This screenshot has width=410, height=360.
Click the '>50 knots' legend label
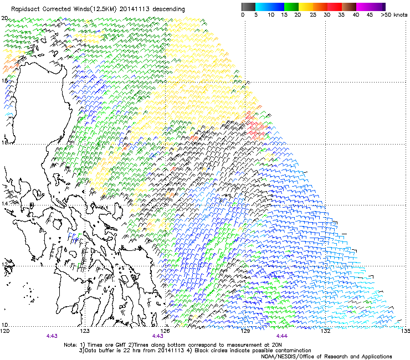394,15
